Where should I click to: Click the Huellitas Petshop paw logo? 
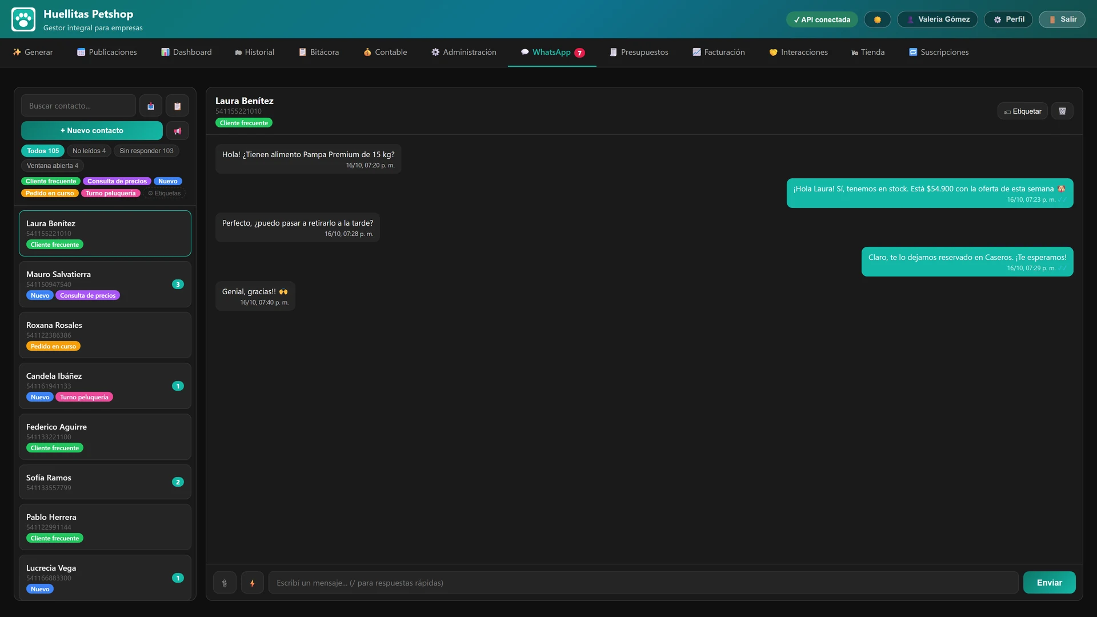[23, 19]
